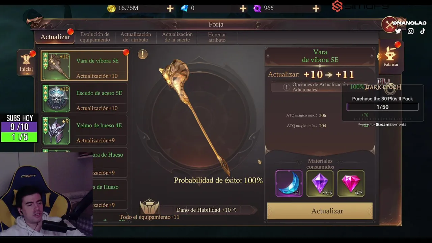Add blue diamonds with plus icon
The width and height of the screenshot is (432, 243).
pos(243,8)
